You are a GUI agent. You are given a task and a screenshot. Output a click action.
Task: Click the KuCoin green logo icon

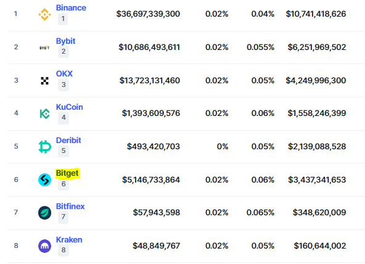(x=44, y=113)
